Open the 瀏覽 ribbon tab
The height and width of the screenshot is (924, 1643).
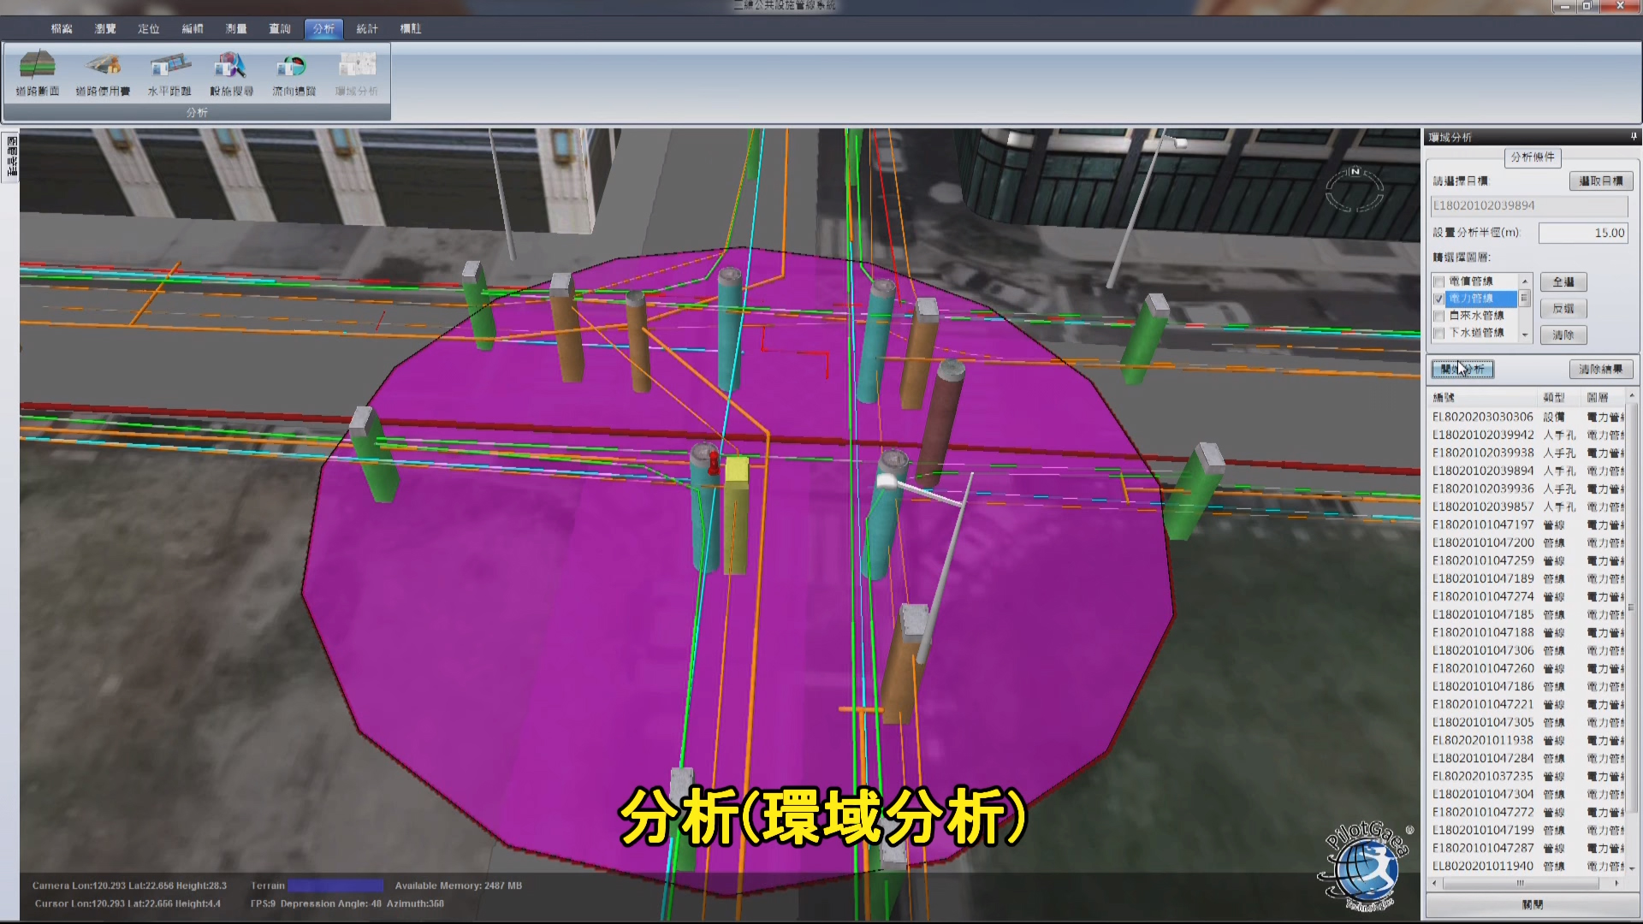click(105, 29)
